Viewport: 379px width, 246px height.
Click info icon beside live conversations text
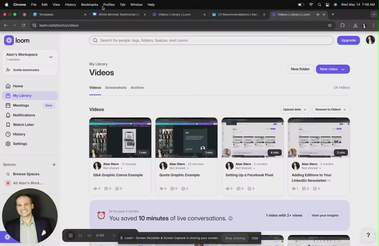pos(231,218)
